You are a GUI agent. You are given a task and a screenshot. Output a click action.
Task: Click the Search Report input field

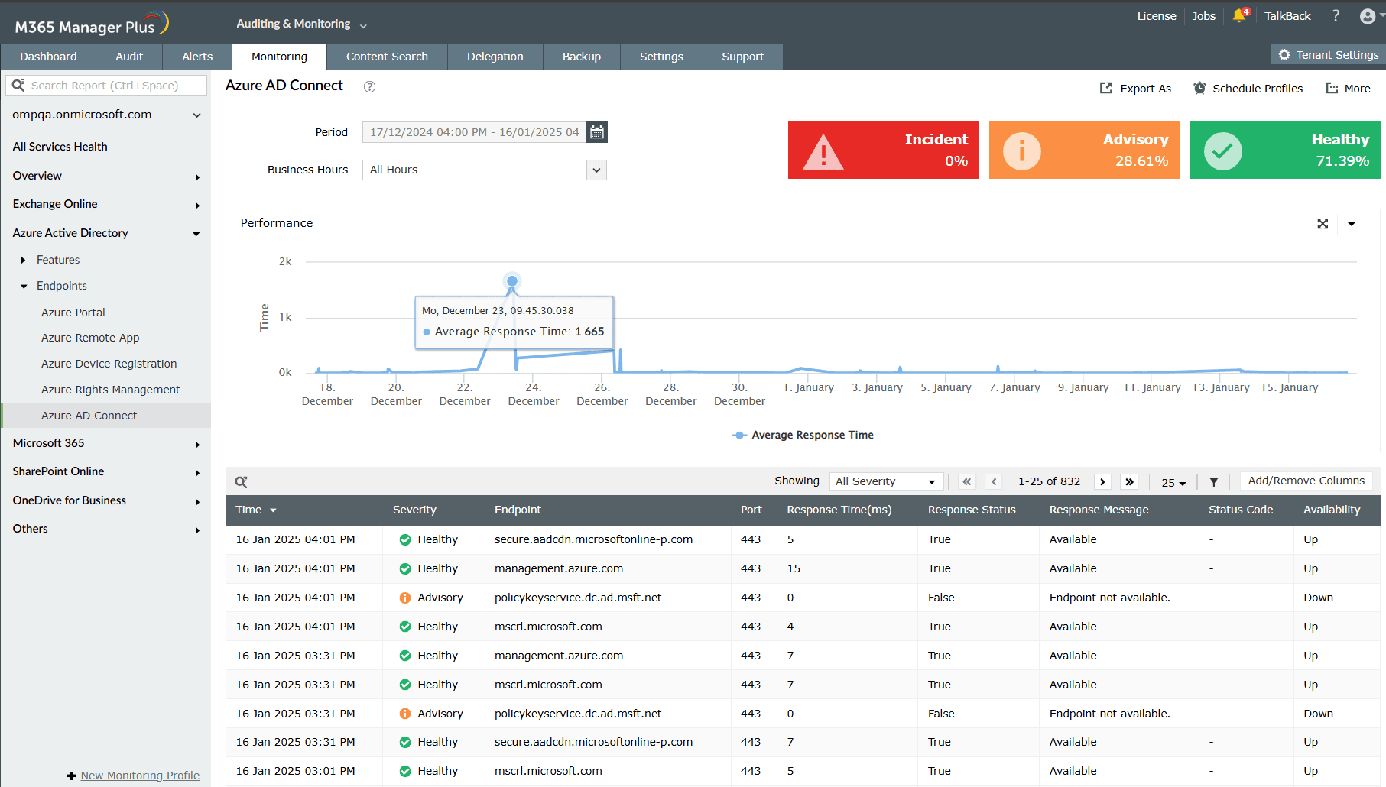point(106,85)
